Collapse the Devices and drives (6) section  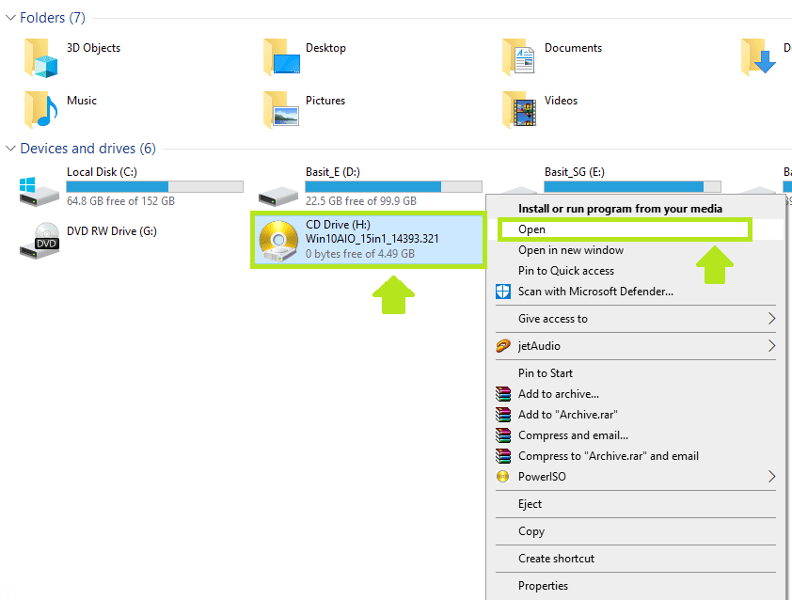(10, 149)
